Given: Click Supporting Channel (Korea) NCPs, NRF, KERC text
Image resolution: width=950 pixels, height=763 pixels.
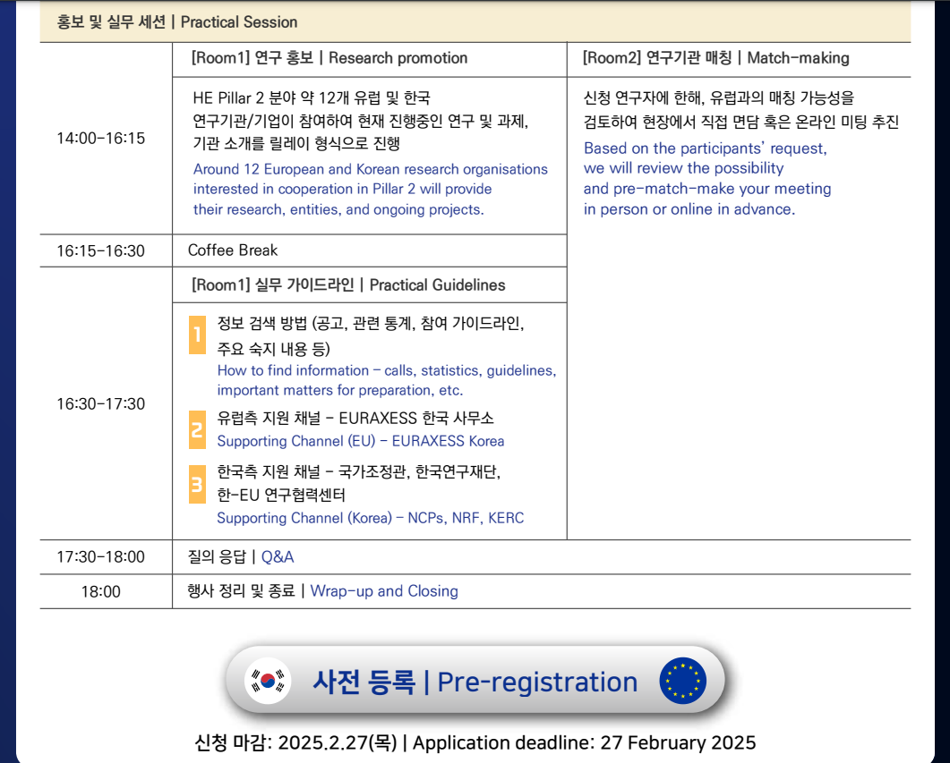Looking at the screenshot, I should coord(370,518).
